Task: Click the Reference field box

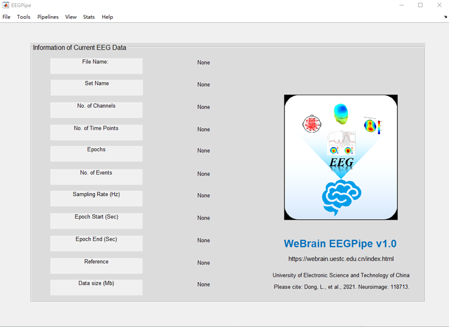Action: click(x=96, y=265)
